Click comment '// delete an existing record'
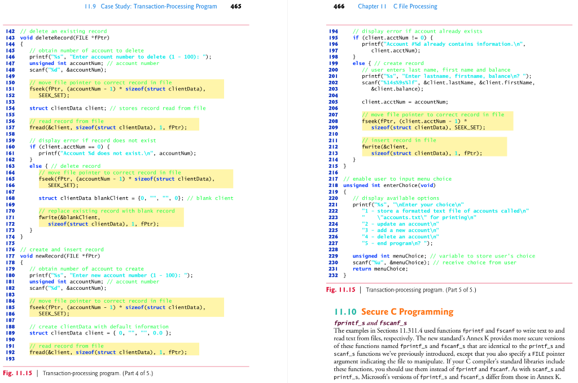 (x=63, y=32)
